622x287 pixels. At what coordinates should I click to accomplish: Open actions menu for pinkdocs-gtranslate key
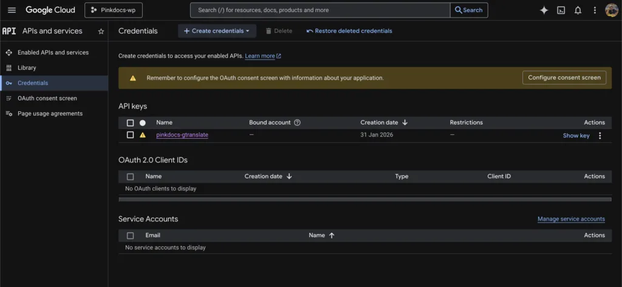point(600,136)
